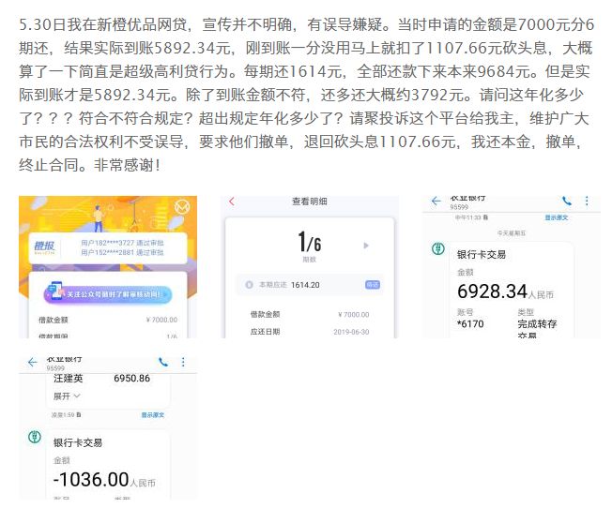
Task: Click the large 1/6 period number
Action: (x=310, y=242)
